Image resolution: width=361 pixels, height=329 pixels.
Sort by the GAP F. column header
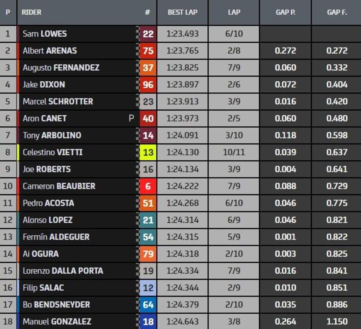pyautogui.click(x=337, y=12)
